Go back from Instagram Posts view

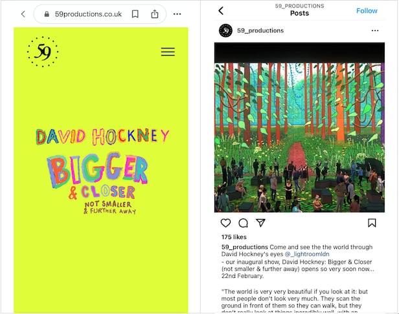point(220,10)
